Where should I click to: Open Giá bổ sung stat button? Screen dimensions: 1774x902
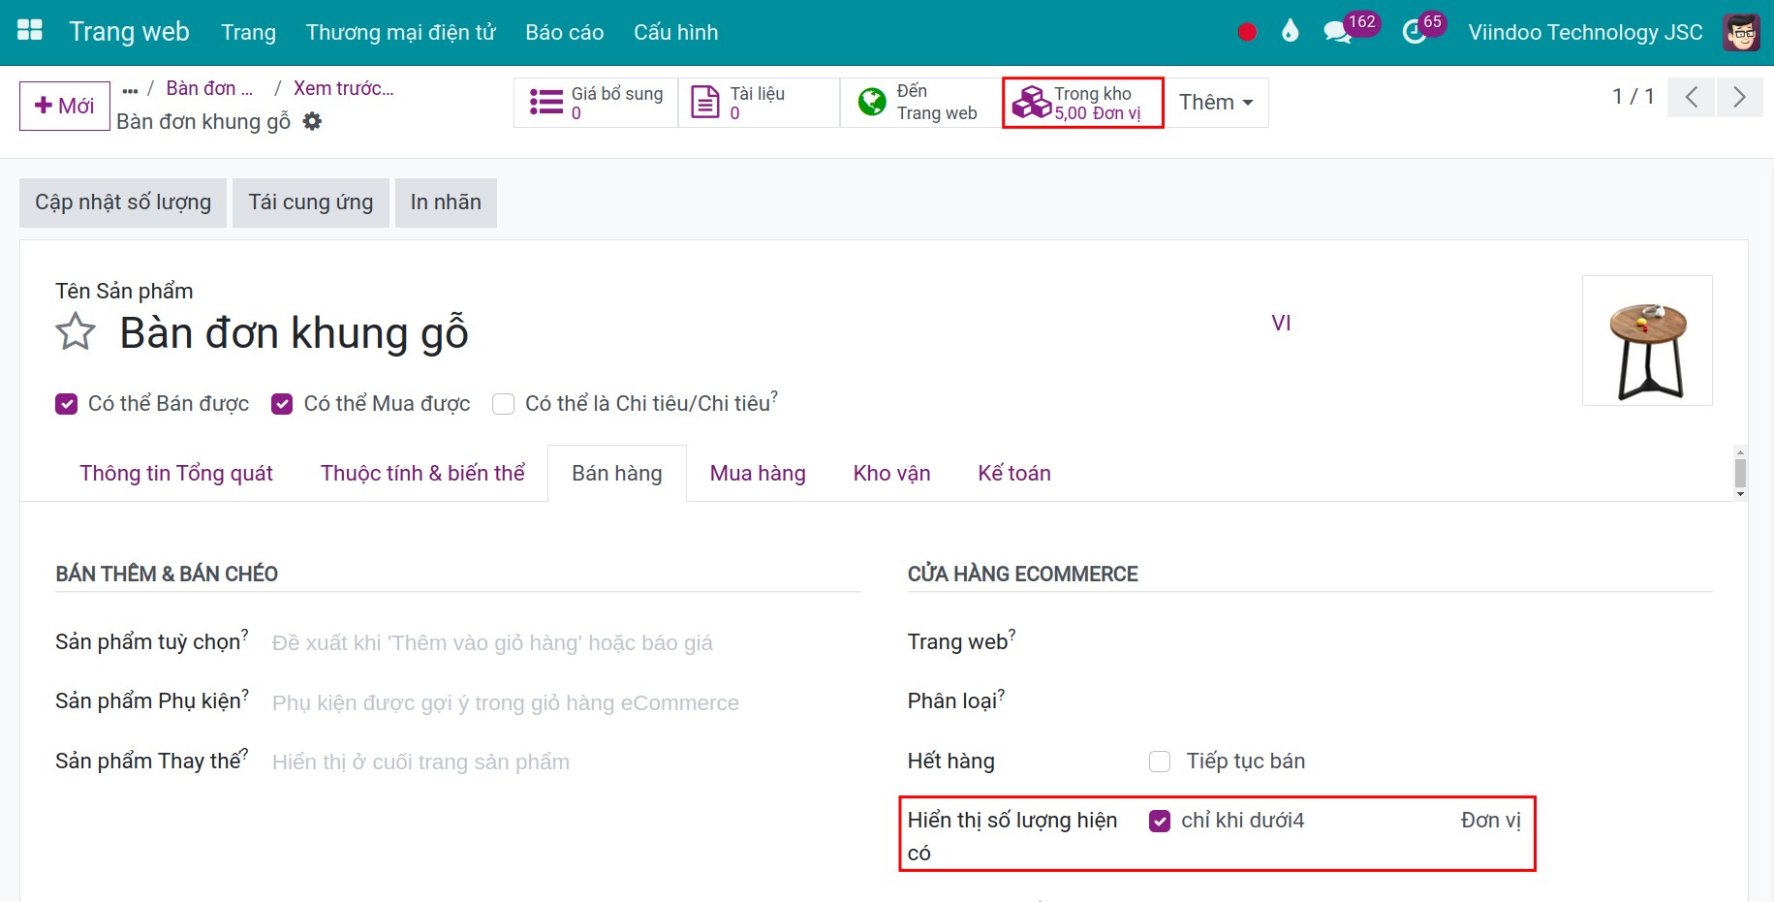[x=596, y=103]
